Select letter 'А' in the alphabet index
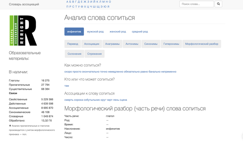 click(x=67, y=2)
